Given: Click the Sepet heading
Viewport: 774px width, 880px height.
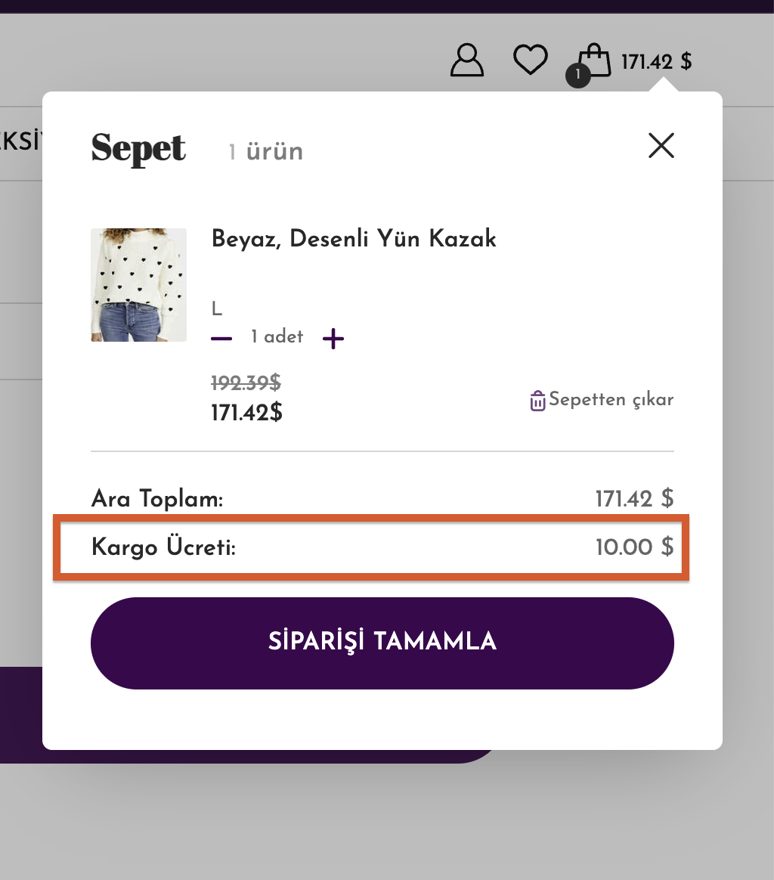Looking at the screenshot, I should point(138,148).
